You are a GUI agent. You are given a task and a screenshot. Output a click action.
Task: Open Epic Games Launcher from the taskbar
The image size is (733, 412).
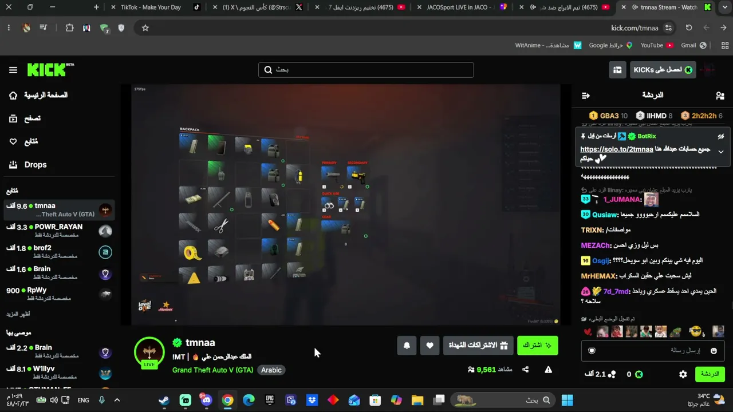pyautogui.click(x=270, y=401)
